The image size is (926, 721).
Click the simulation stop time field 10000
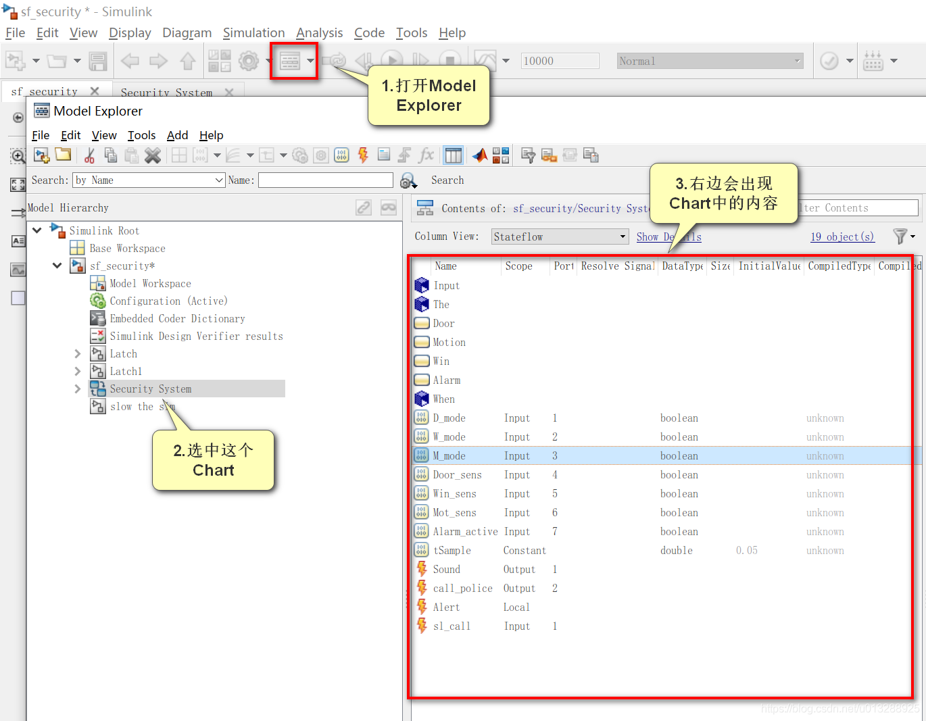point(560,61)
